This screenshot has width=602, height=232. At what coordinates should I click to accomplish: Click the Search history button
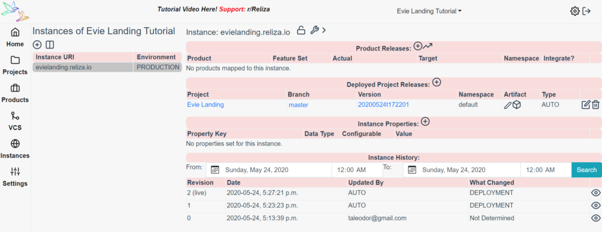(x=587, y=170)
